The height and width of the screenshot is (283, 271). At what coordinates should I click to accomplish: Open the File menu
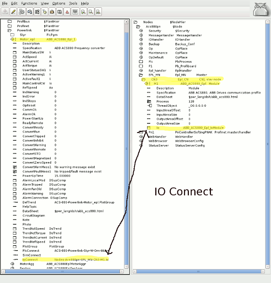coord(5,3)
